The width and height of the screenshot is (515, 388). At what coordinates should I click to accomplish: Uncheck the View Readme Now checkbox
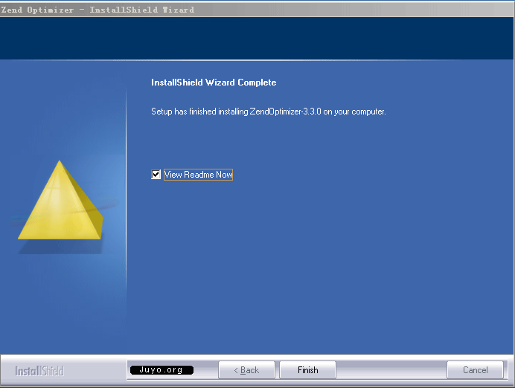(156, 175)
